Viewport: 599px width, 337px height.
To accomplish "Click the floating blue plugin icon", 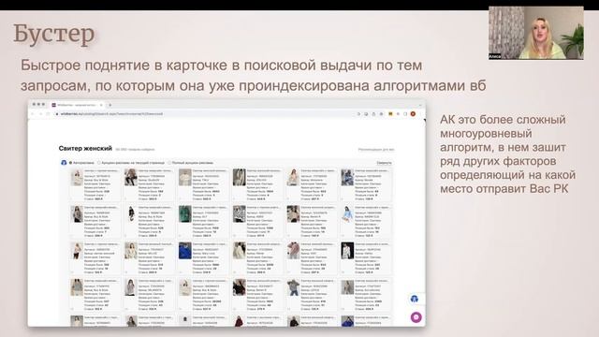I will pos(414,299).
